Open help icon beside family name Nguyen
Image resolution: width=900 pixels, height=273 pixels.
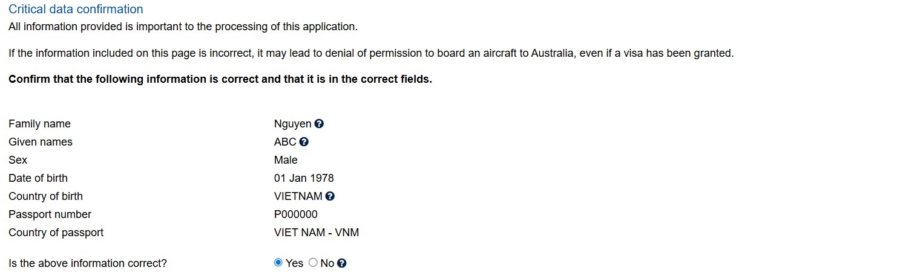pos(319,124)
